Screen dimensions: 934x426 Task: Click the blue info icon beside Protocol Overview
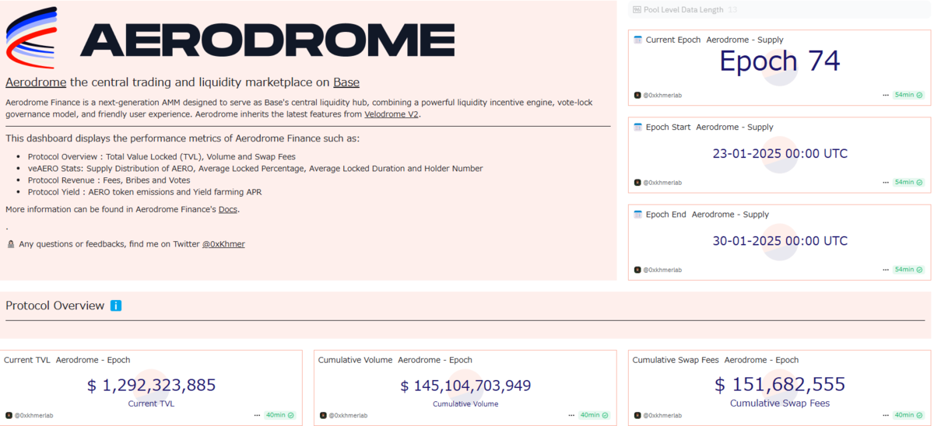tap(116, 306)
